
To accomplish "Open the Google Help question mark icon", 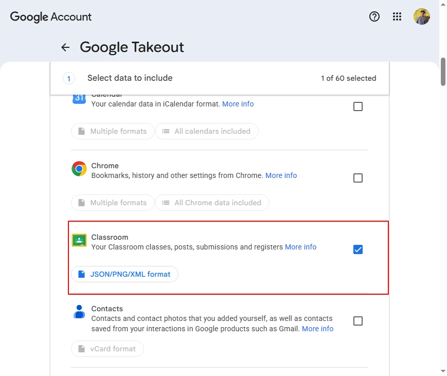I will [x=374, y=16].
